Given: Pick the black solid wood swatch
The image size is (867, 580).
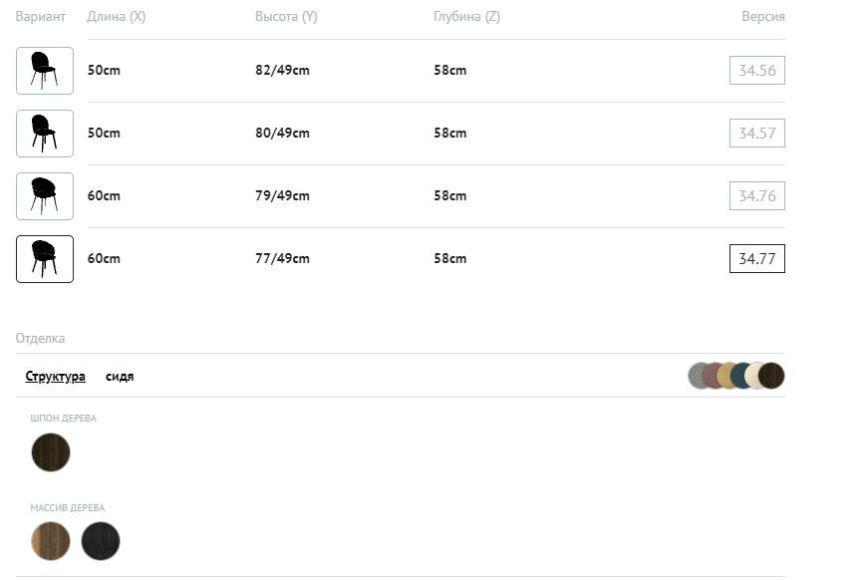Looking at the screenshot, I should 101,541.
